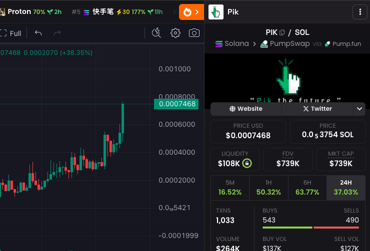Undo the last chart action
The width and height of the screenshot is (370, 251).
tap(38, 33)
